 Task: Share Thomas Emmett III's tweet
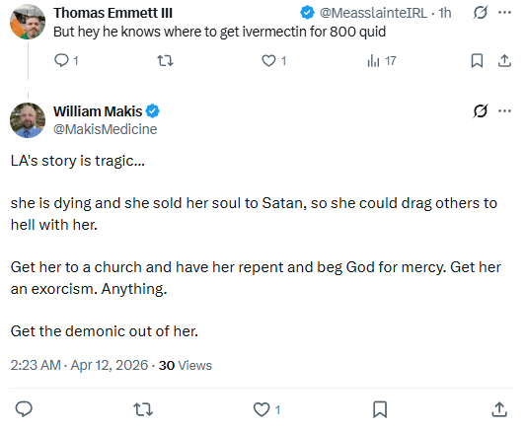click(x=504, y=61)
